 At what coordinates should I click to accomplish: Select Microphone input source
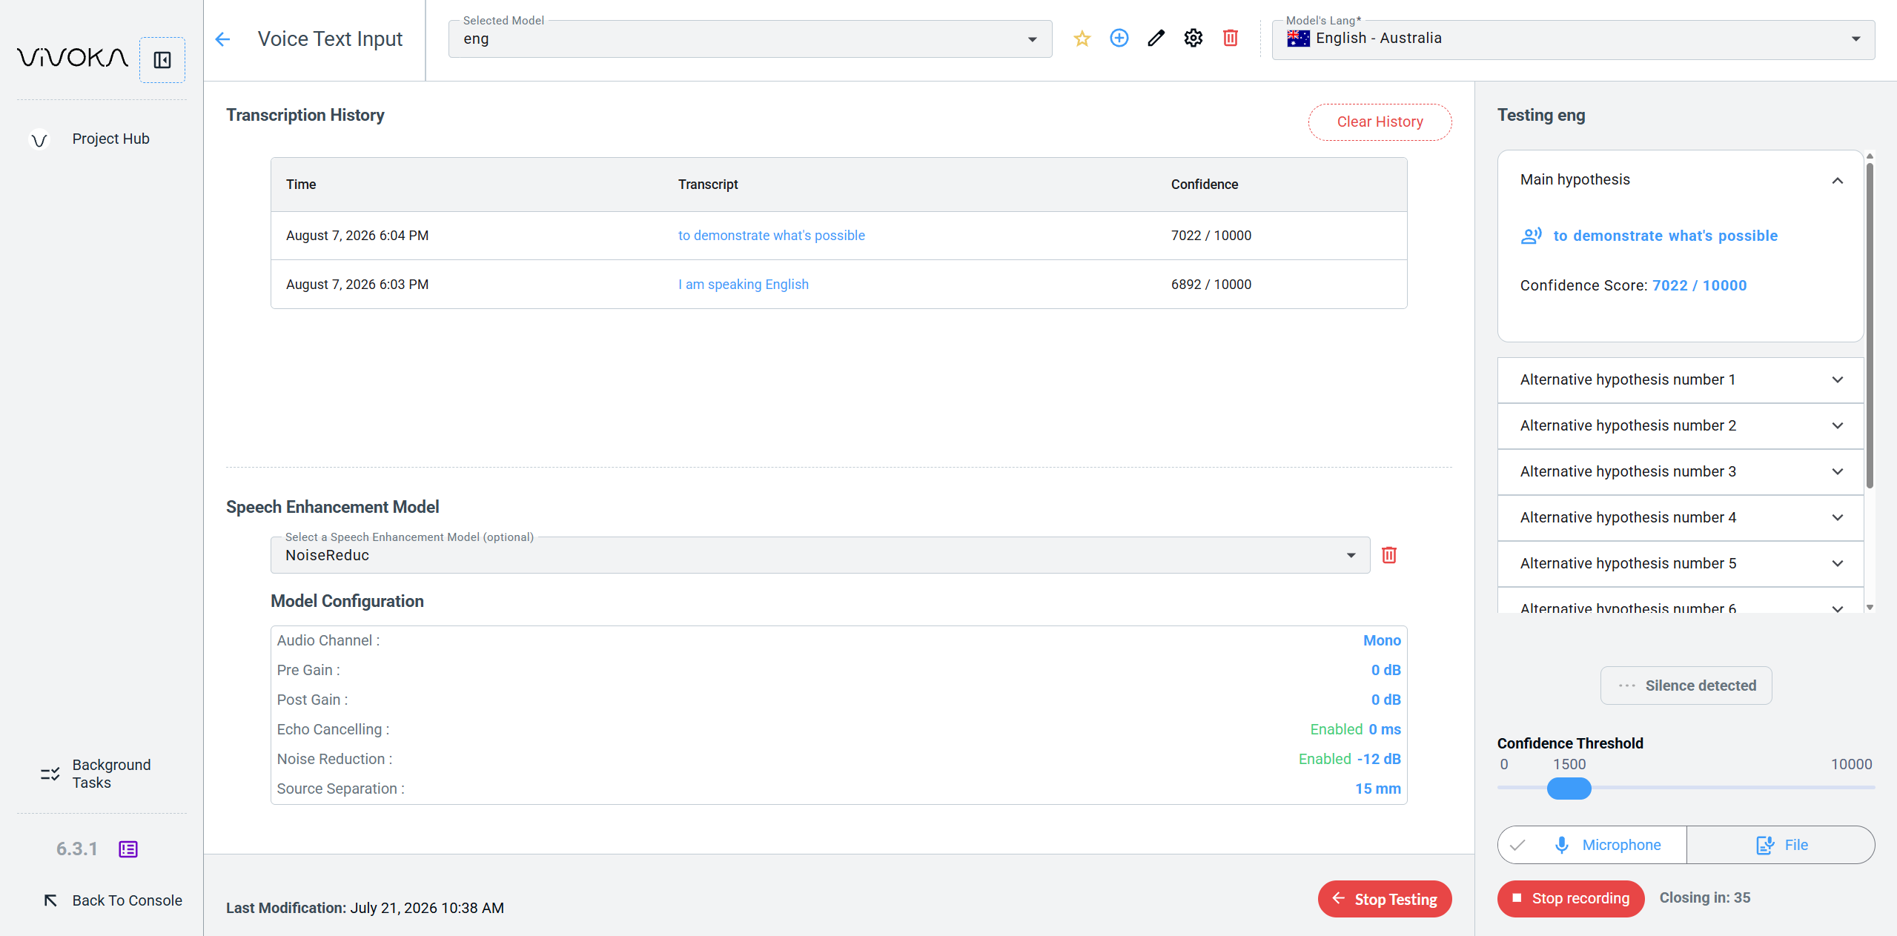[x=1592, y=845]
